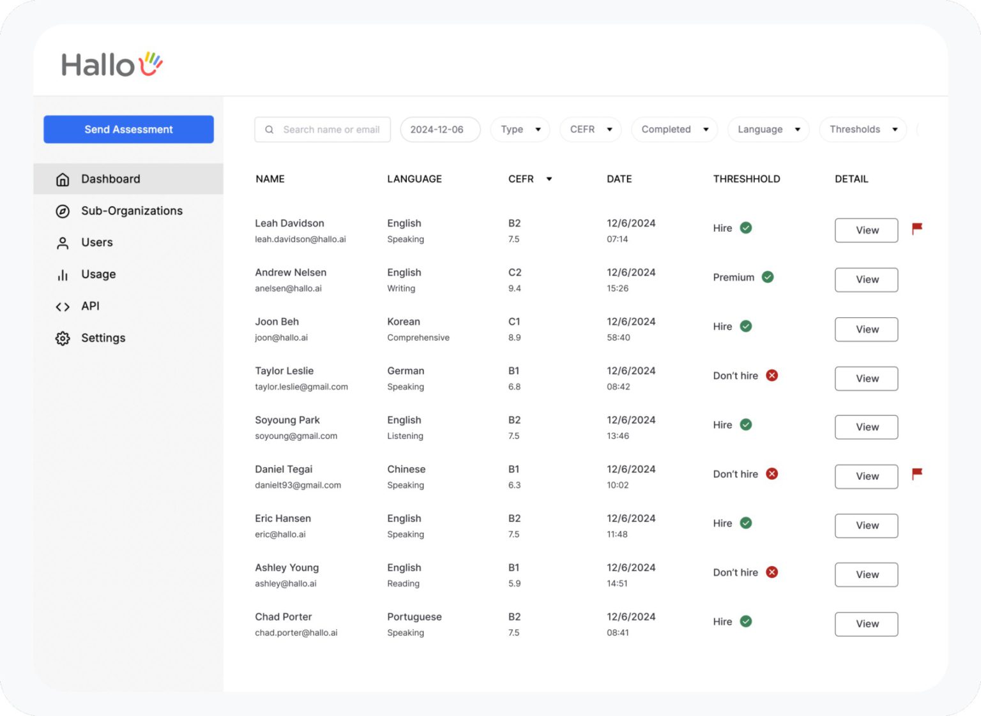
Task: Click the Settings gear icon
Action: coord(62,338)
